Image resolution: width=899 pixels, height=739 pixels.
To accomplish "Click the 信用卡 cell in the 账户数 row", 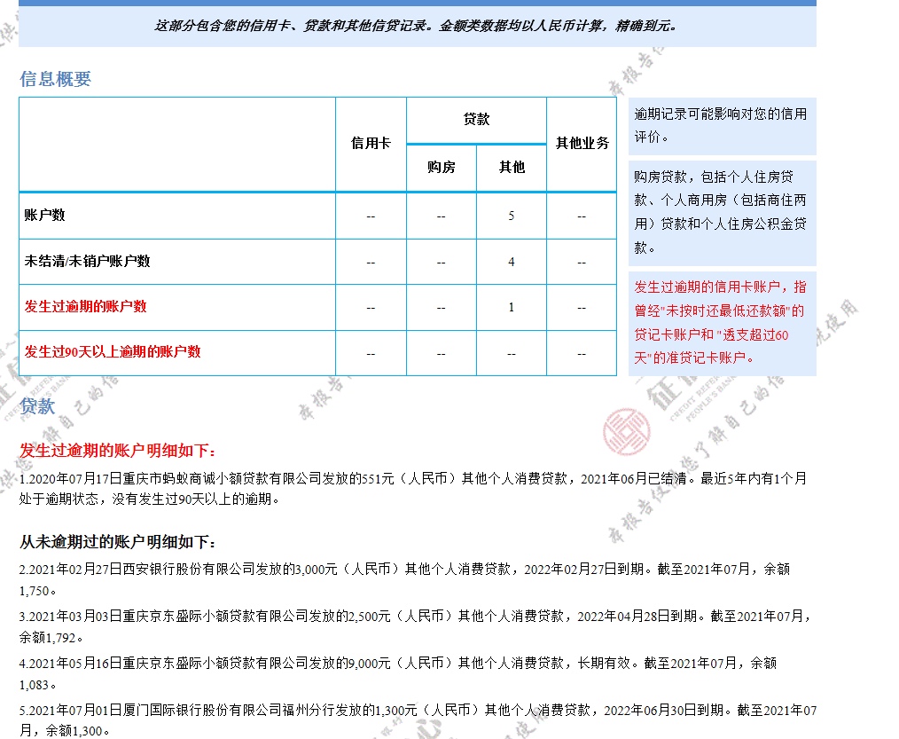I will (x=371, y=216).
